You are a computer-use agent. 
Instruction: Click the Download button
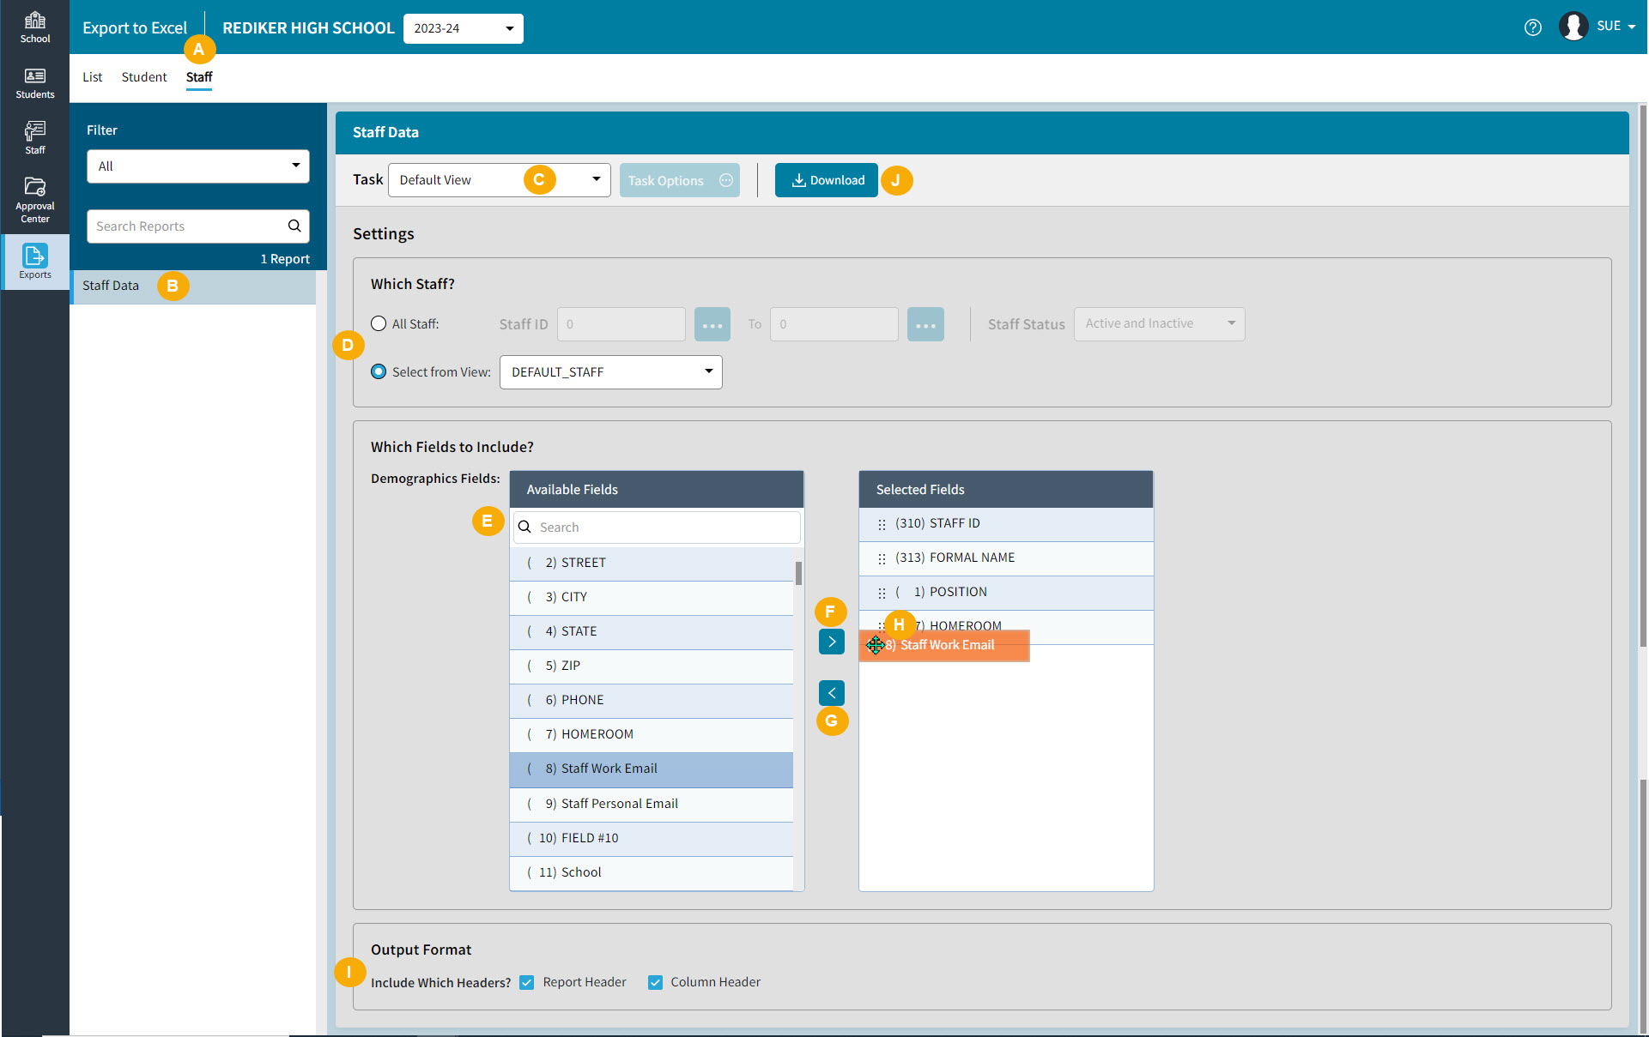point(826,180)
